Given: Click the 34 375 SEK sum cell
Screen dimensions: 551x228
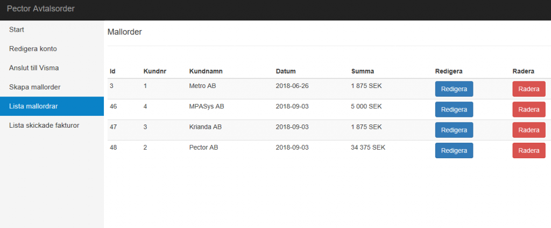Looking at the screenshot, I should (368, 148).
